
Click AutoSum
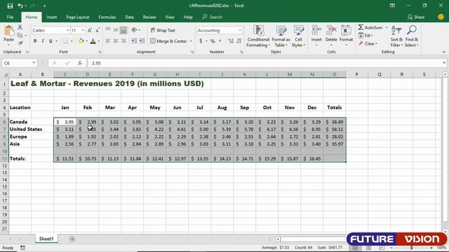[370, 27]
